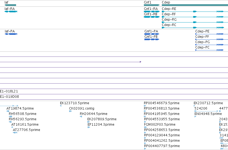The height and width of the screenshot is (150, 228).
Task: Select the RH56293.5prime EST
Action: tap(23, 119)
